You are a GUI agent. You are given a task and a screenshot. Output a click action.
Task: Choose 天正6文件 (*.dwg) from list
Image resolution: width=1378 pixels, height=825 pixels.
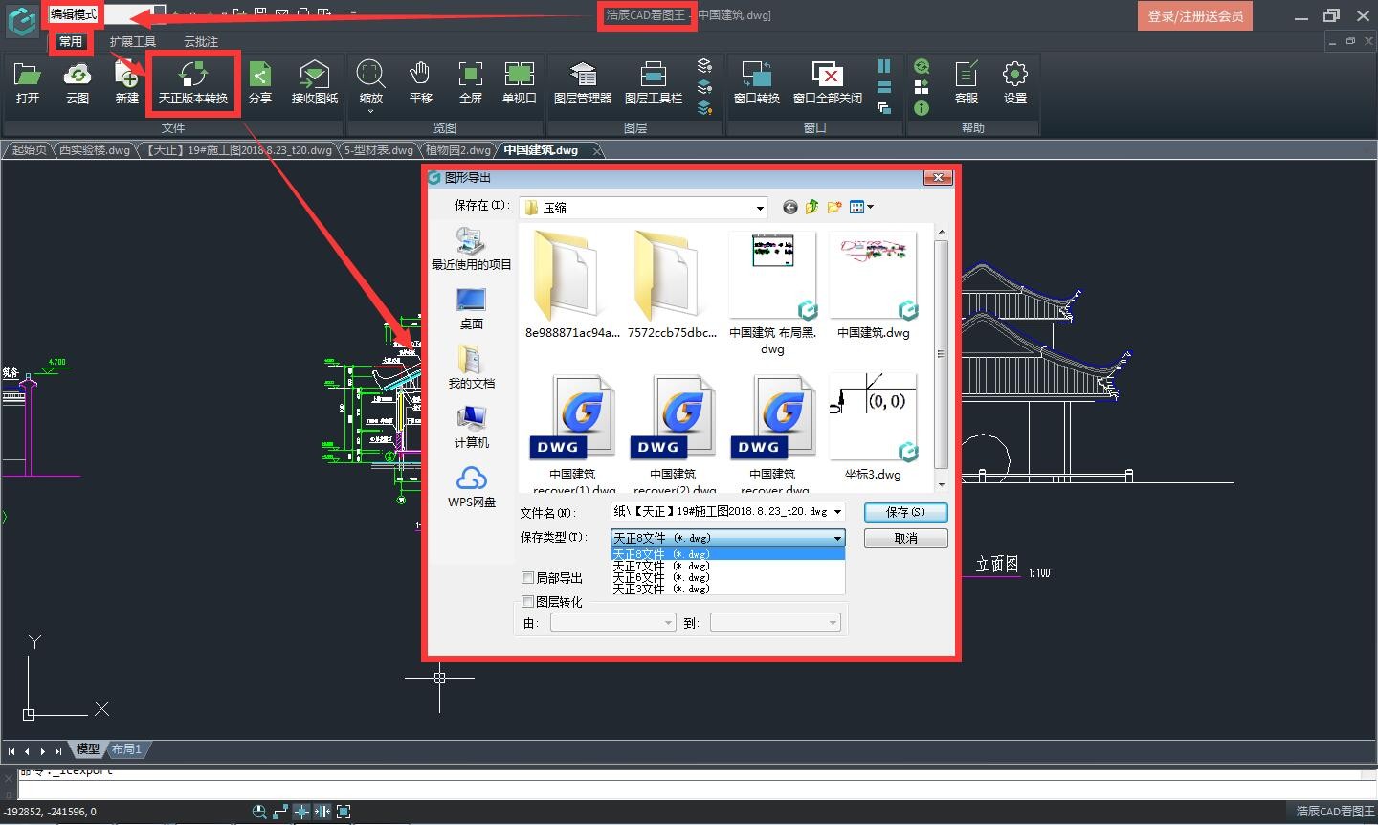click(x=660, y=577)
